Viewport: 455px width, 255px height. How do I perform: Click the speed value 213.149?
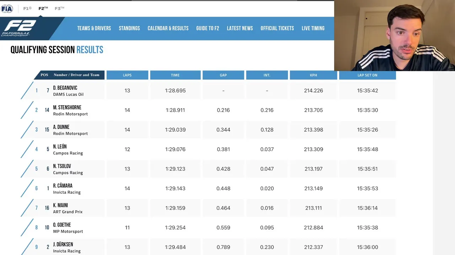pos(314,188)
